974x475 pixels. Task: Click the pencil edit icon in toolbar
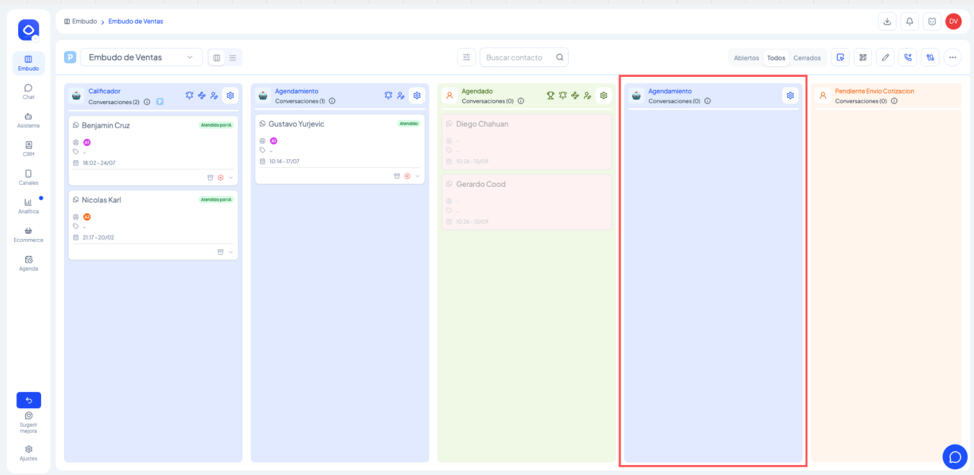coord(885,58)
